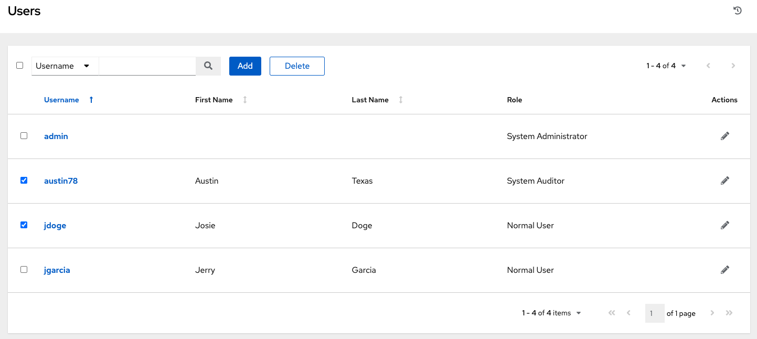Jump to first page with double-chevron icon
757x339 pixels.
click(x=611, y=312)
